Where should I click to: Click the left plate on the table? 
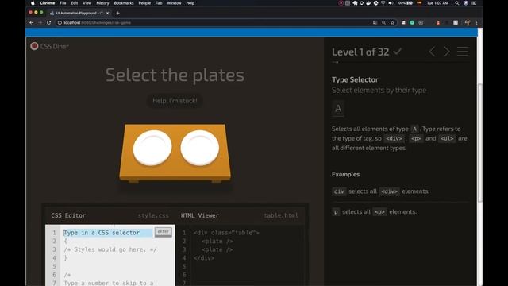point(152,148)
